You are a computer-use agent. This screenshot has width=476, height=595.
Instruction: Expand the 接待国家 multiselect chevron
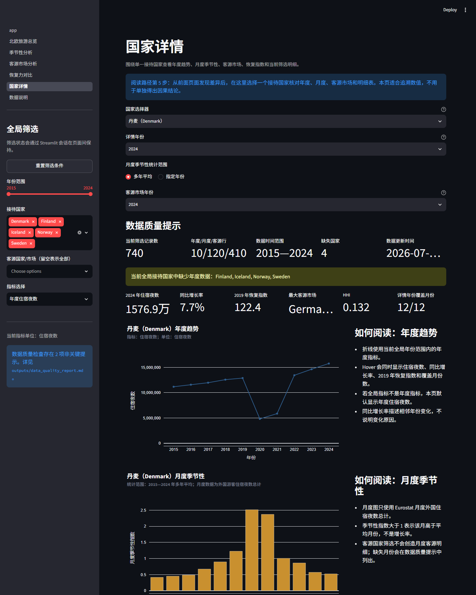(x=86, y=233)
